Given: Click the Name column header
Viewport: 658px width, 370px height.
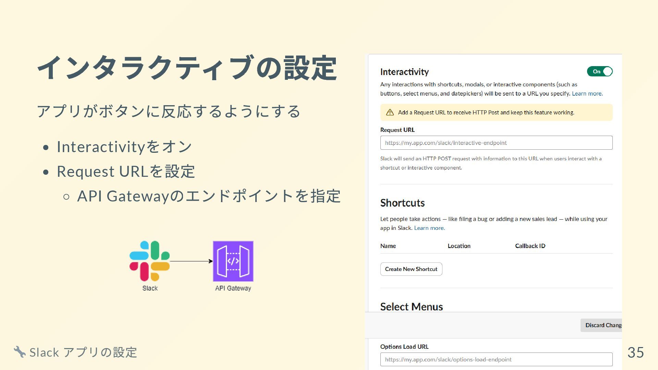Looking at the screenshot, I should coord(388,246).
